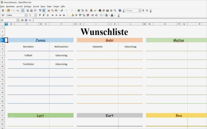207x129 pixels.
Task: Click the New document icon
Action: (x=3, y=10)
